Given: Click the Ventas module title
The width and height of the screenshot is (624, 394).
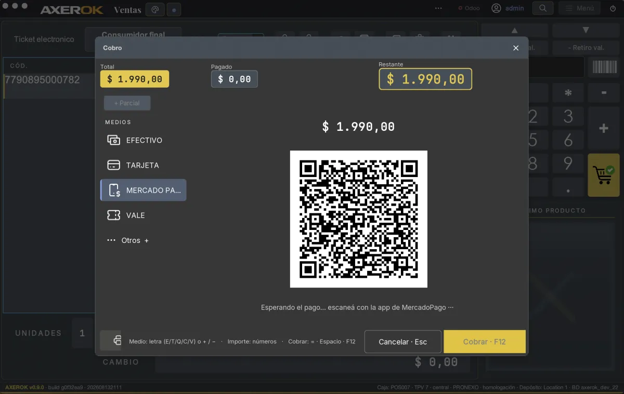Looking at the screenshot, I should pos(127,10).
